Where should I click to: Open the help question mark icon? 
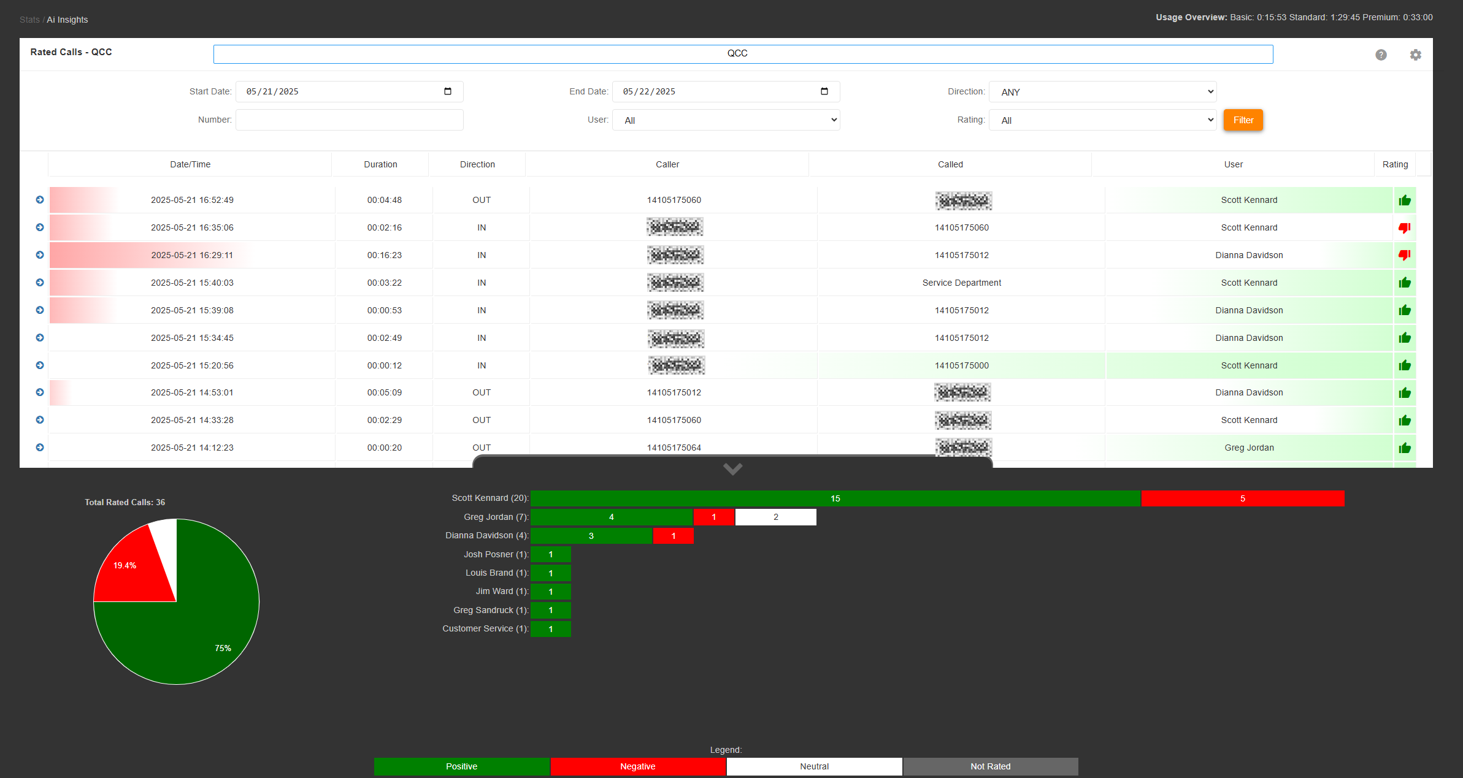click(1381, 55)
